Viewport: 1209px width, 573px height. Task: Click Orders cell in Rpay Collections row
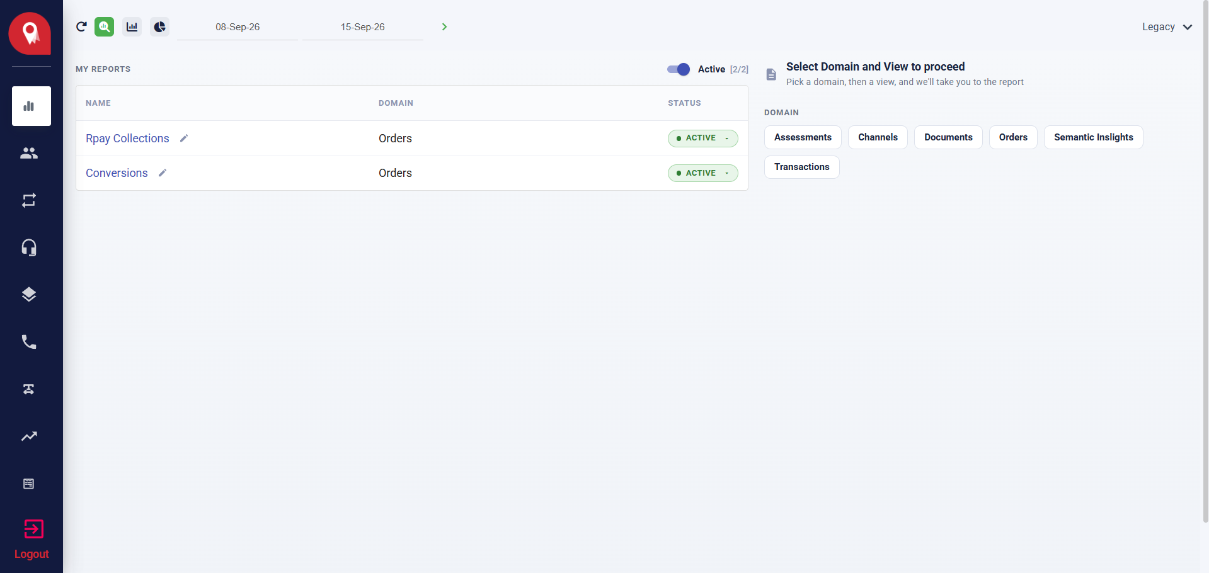coord(395,138)
